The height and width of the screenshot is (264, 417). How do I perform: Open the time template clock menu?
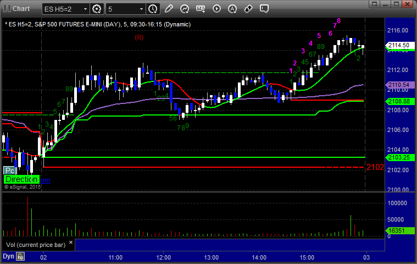[x=153, y=9]
